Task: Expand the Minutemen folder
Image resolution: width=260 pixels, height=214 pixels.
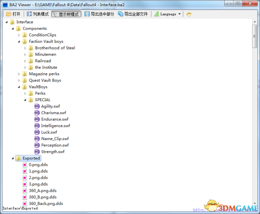Action: coord(25,55)
